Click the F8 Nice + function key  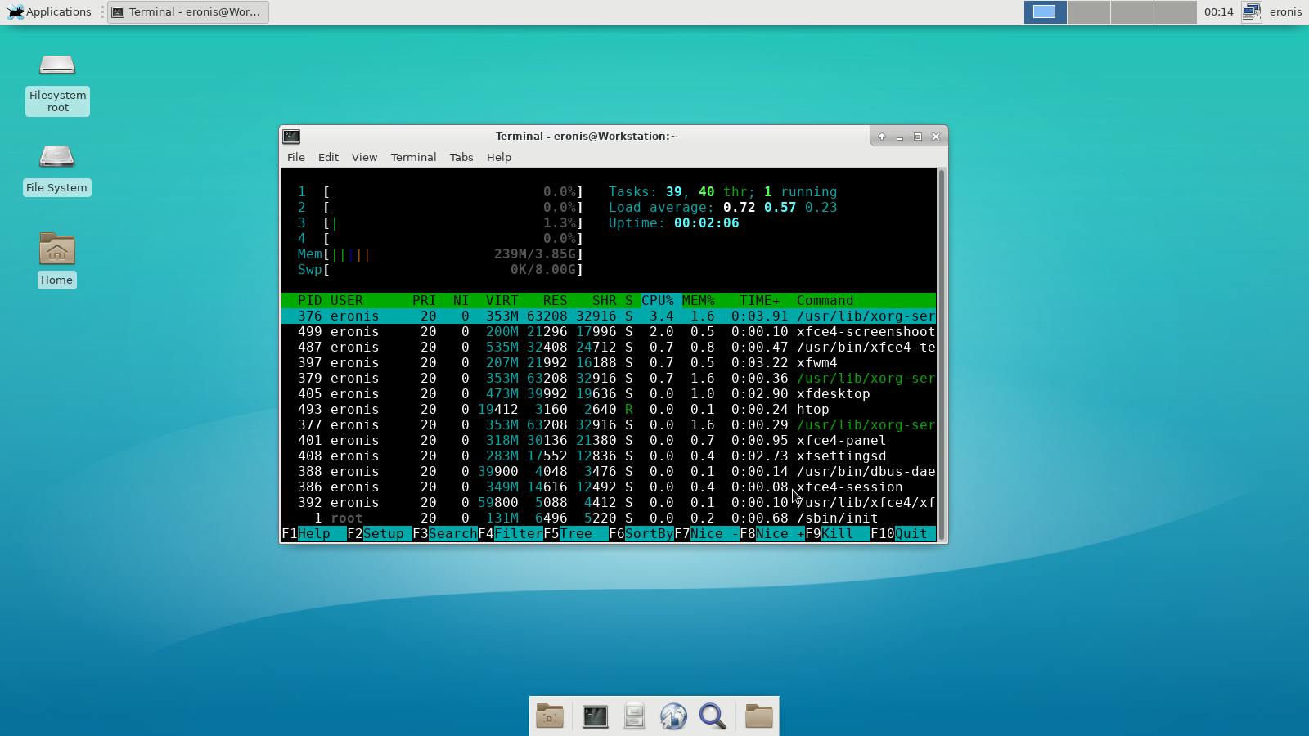(771, 533)
